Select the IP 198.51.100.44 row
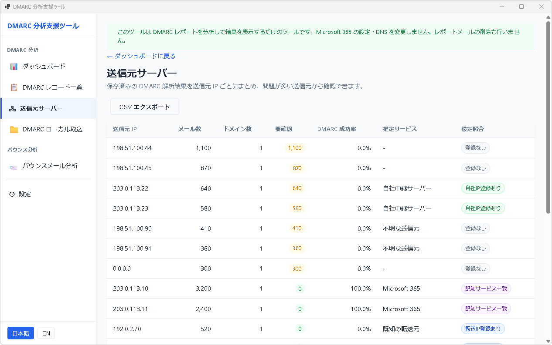The height and width of the screenshot is (345, 552). pyautogui.click(x=320, y=148)
